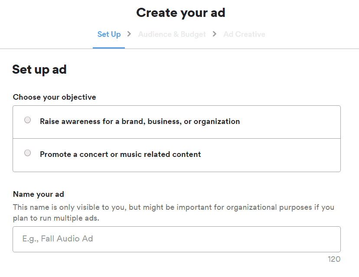The height and width of the screenshot is (277, 359).
Task: Select the brand awareness radio button
Action: tap(27, 120)
